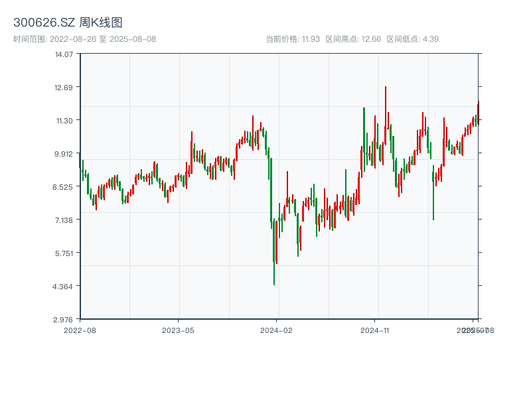Jump to the 2024-11 x-axis date label
Image resolution: width=531 pixels, height=398 pixels.
pyautogui.click(x=375, y=330)
